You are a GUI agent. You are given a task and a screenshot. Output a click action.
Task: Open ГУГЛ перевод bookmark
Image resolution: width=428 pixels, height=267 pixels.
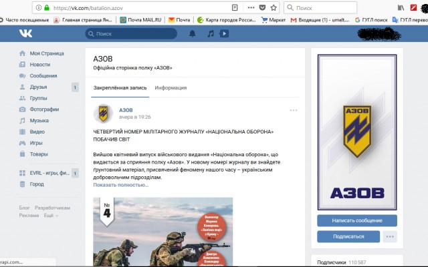410,20
